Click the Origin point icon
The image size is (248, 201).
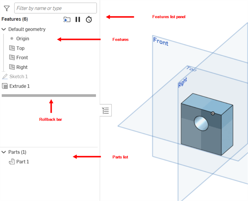[x=12, y=38]
